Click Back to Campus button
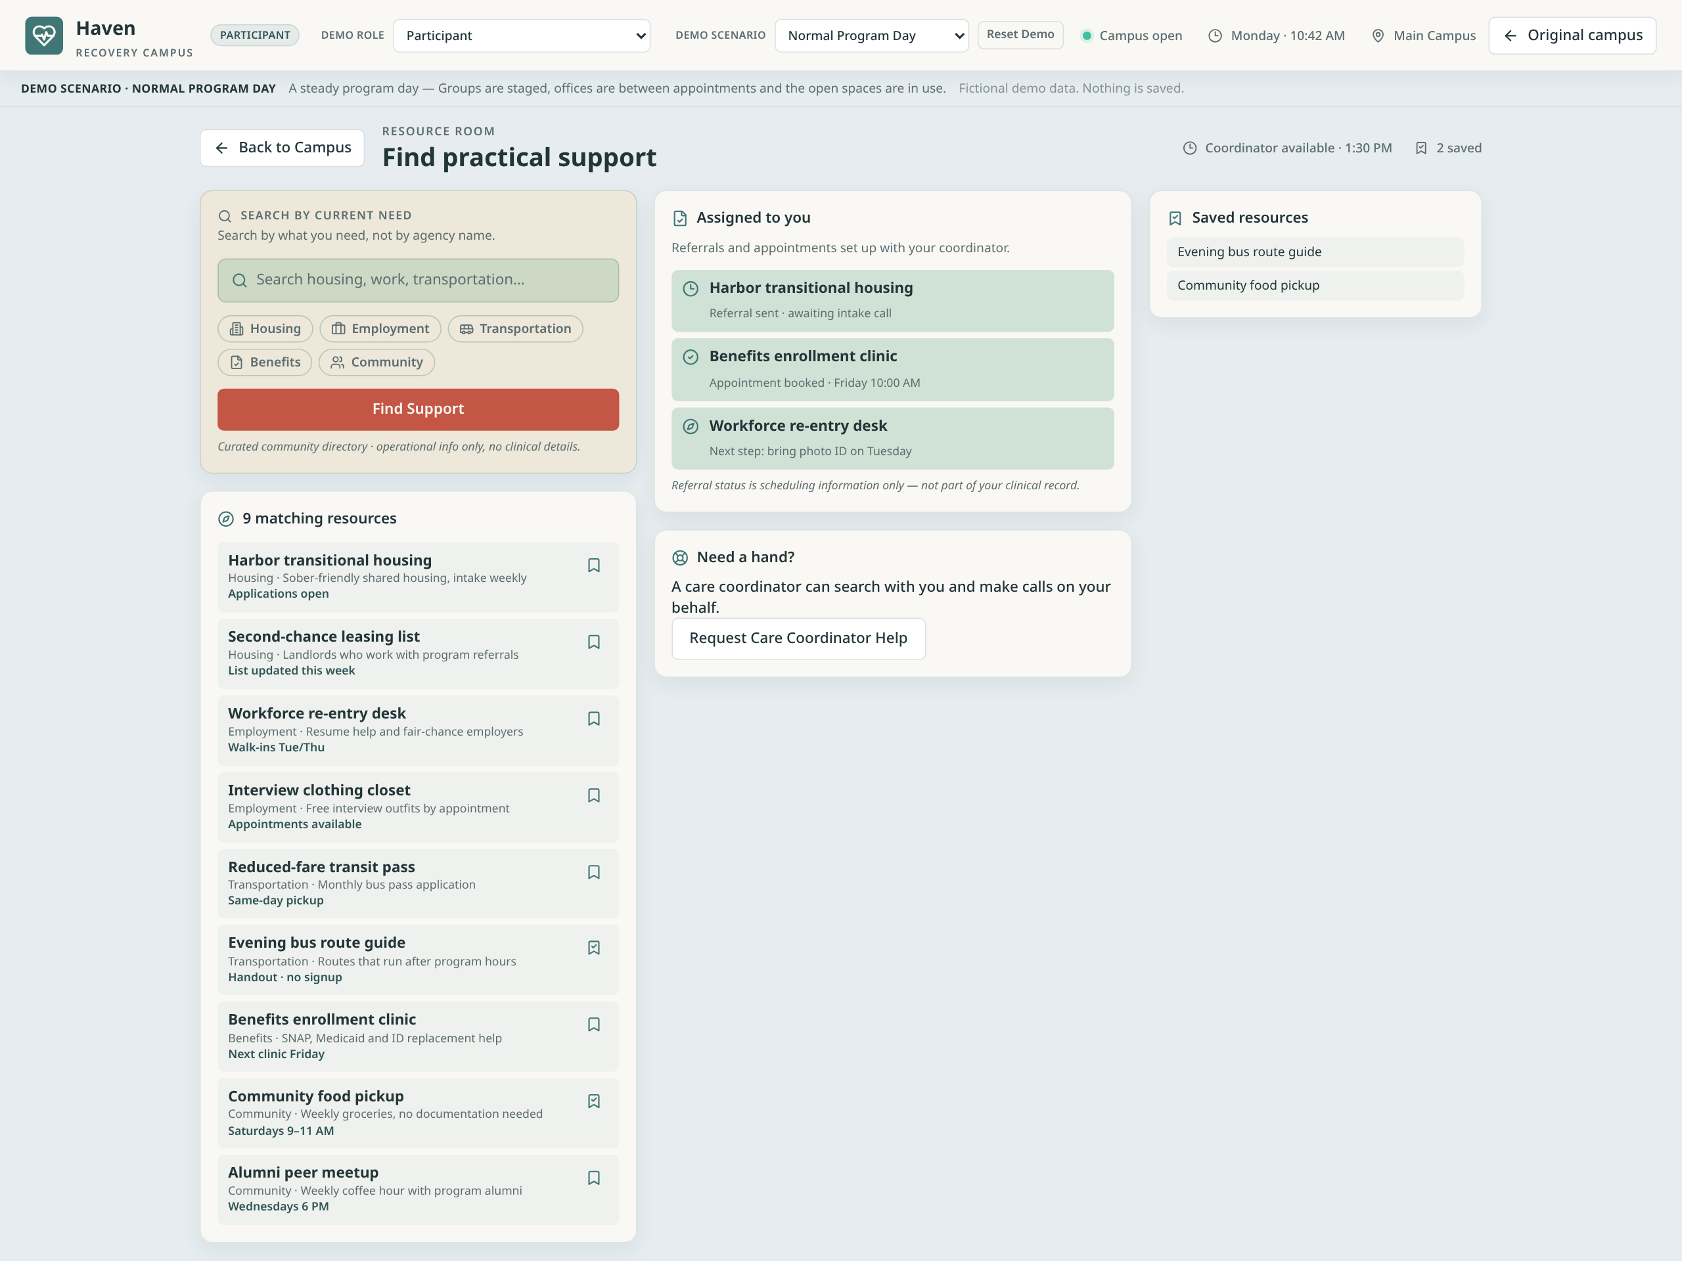The image size is (1682, 1261). point(282,148)
